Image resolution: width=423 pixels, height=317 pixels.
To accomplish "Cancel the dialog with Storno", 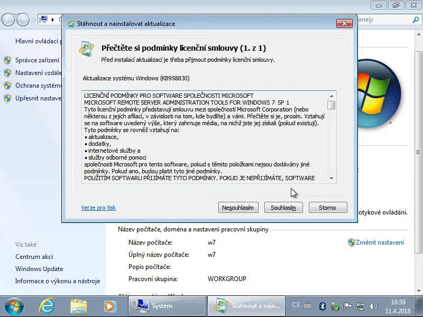I will tap(327, 208).
